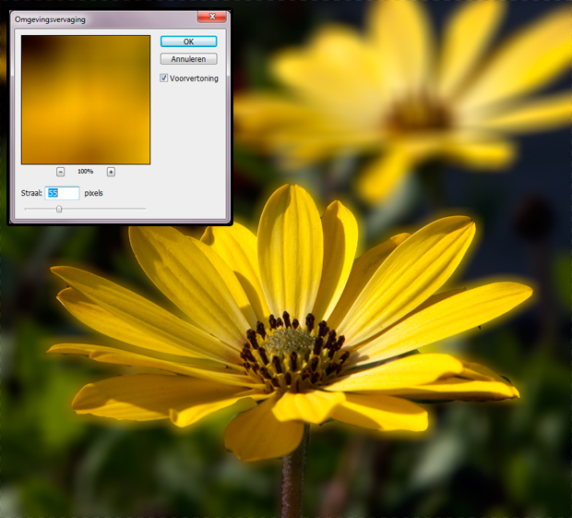The image size is (572, 518).
Task: Click the Omgevingsvervaging title bar text
Action: (x=50, y=19)
